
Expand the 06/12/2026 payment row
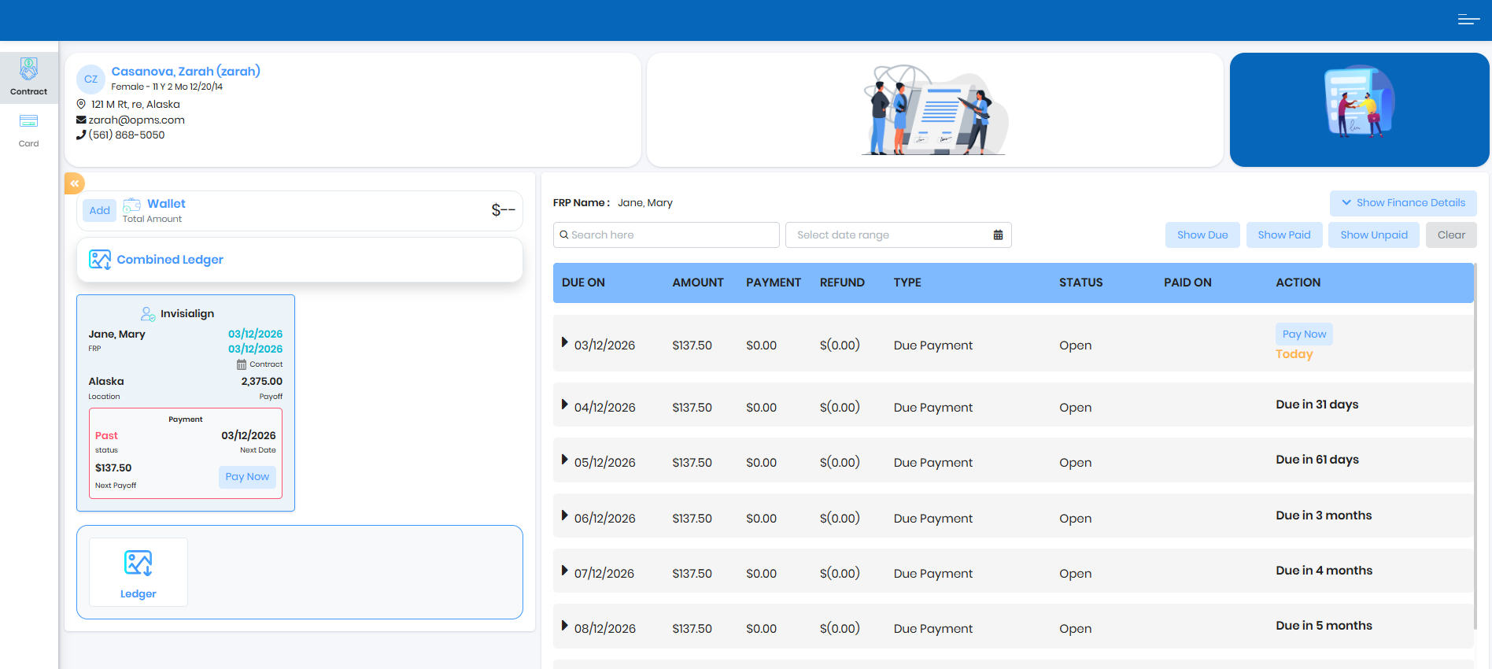(564, 516)
